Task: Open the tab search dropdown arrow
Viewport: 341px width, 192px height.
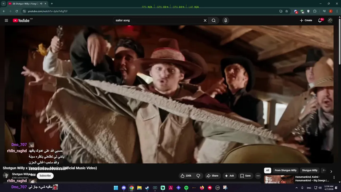Action: pos(3,4)
